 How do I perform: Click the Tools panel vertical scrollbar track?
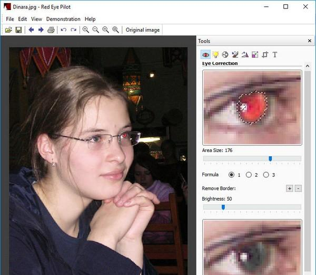tap(308, 170)
